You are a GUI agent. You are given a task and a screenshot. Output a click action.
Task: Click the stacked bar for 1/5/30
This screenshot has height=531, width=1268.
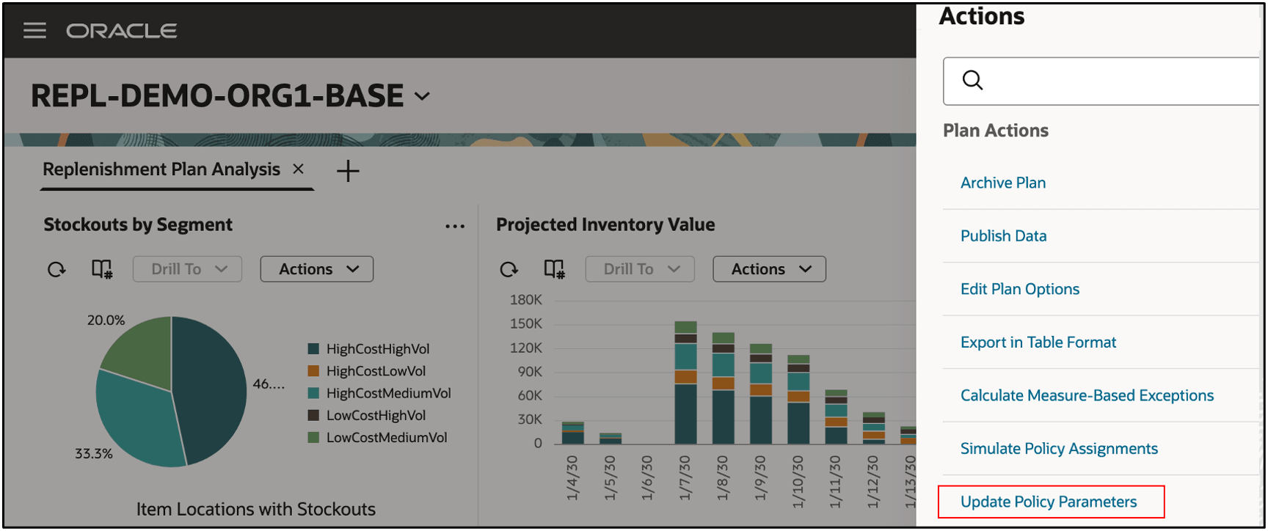611,439
